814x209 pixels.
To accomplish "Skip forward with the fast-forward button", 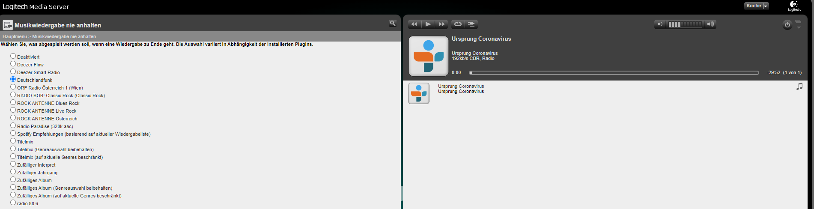I will pos(442,24).
